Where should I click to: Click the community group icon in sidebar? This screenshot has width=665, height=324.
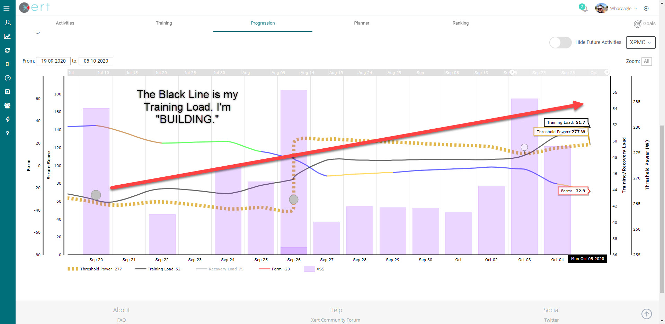pos(8,105)
